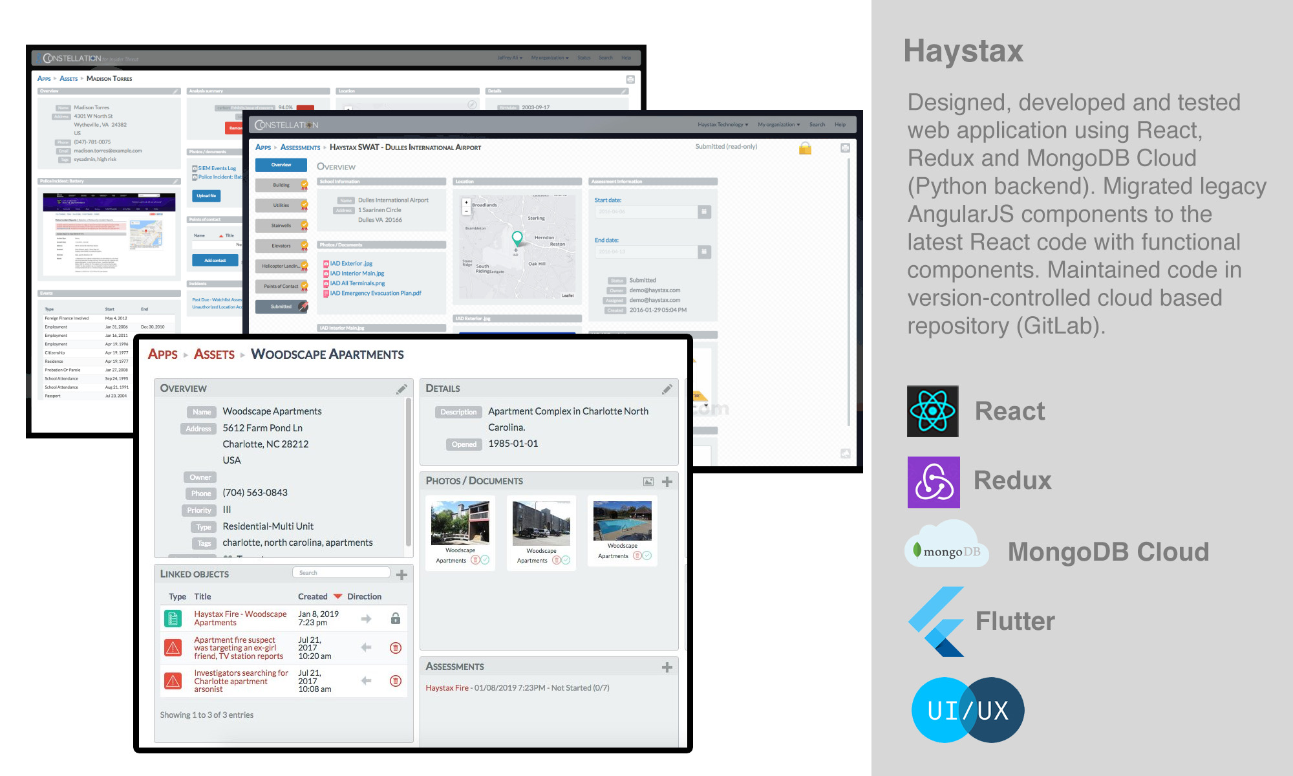Open Start date calendar picker

[704, 211]
